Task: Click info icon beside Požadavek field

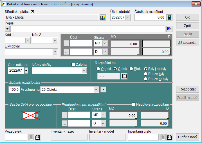Action: coord(31,137)
